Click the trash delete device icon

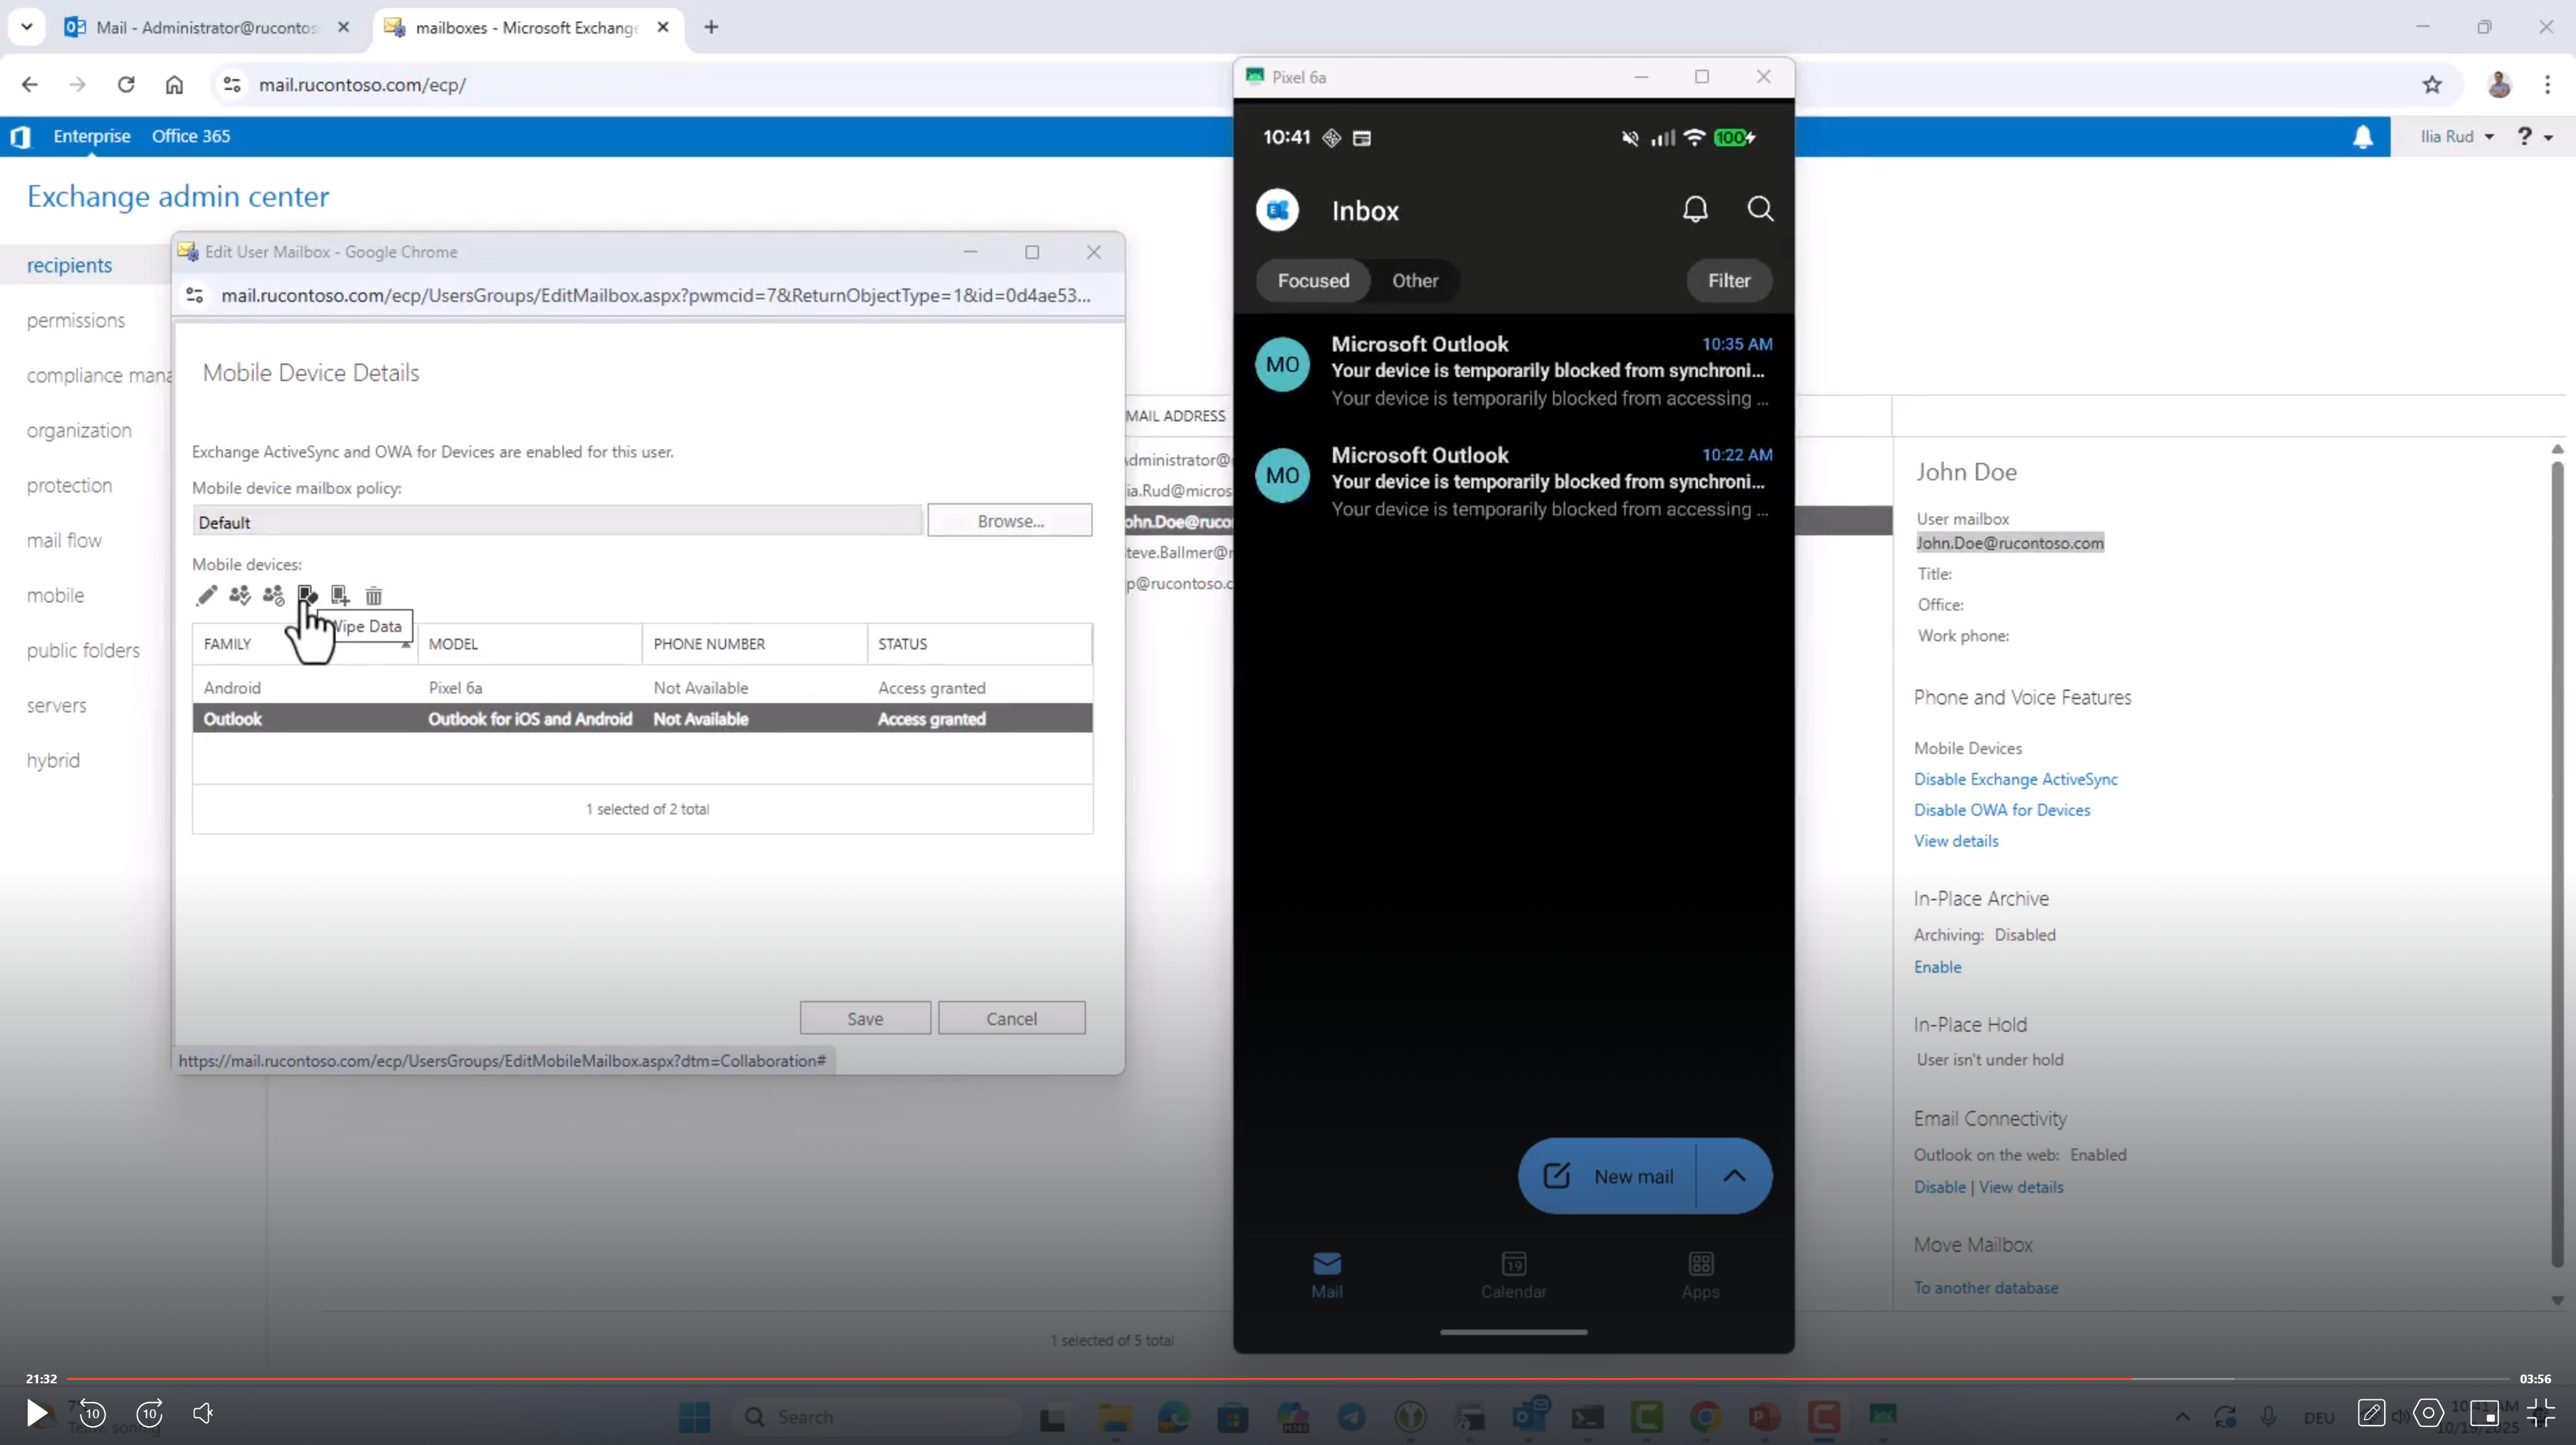pyautogui.click(x=374, y=596)
